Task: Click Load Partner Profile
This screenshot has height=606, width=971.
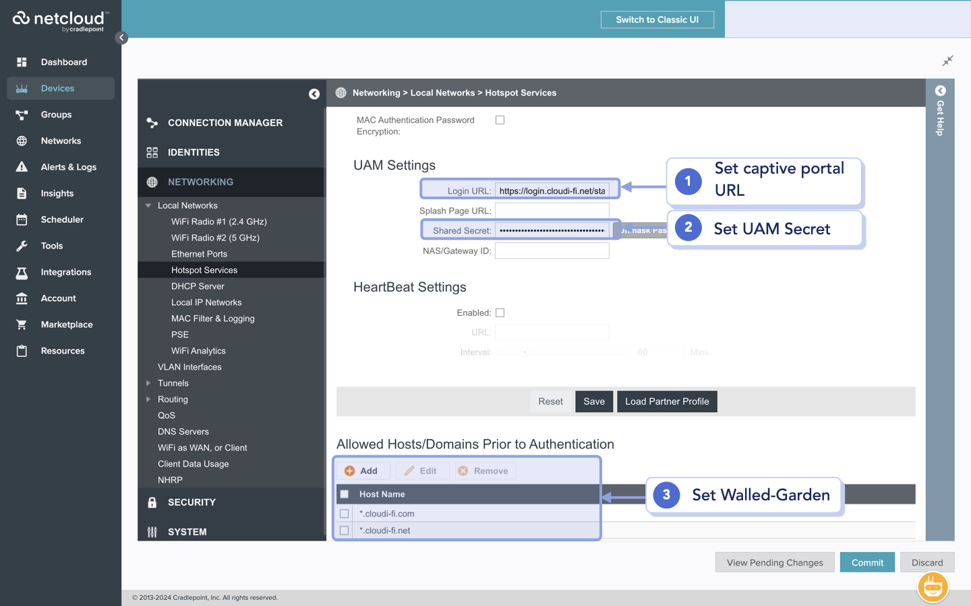Action: click(667, 401)
